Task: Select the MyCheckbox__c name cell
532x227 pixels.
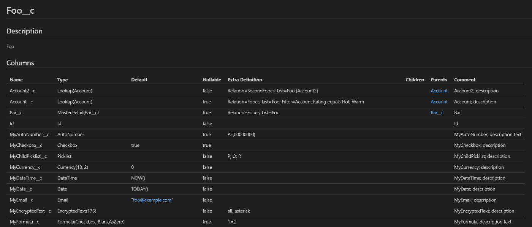Action: coord(26,145)
